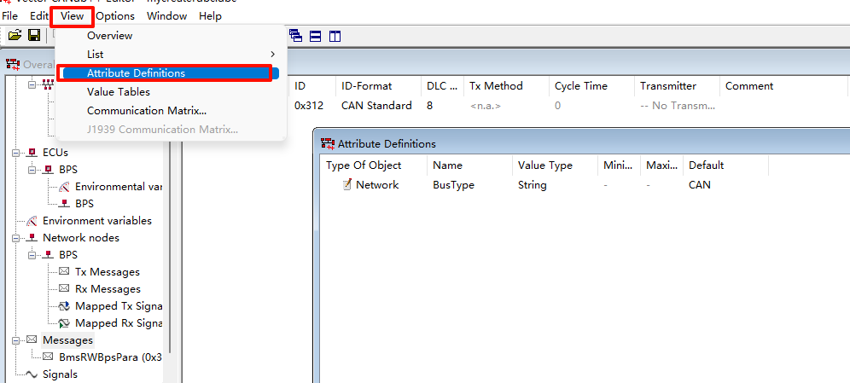
Task: Click the BmsRWBpsPara message envelope icon
Action: click(49, 357)
